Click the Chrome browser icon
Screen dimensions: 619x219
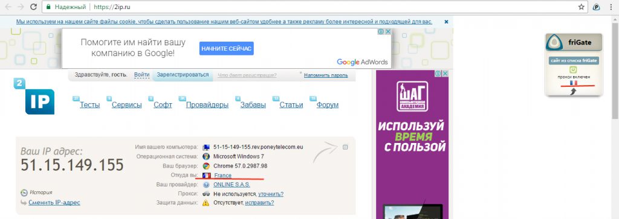pos(206,166)
